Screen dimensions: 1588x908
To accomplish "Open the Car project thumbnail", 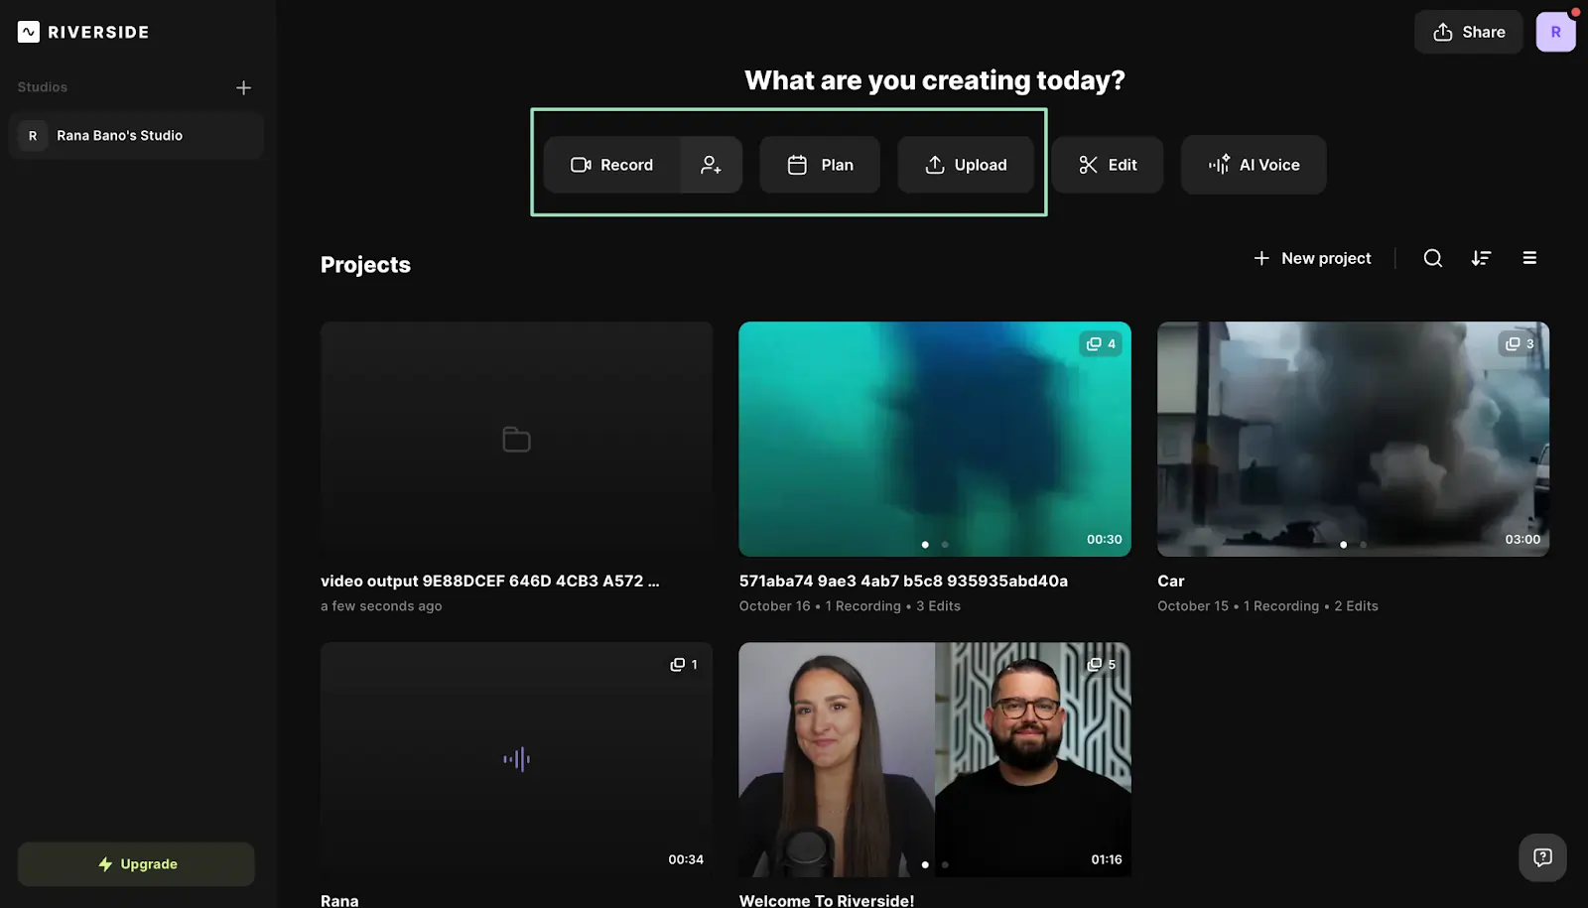I will (1353, 439).
